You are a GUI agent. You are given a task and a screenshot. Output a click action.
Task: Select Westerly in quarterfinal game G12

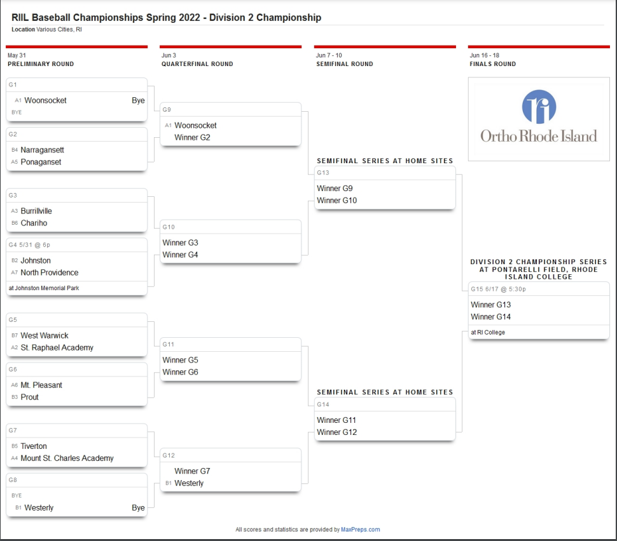189,483
